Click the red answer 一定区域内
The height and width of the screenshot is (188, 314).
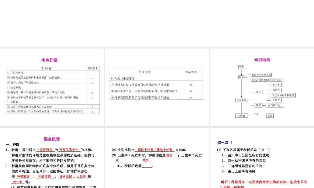tap(44, 150)
